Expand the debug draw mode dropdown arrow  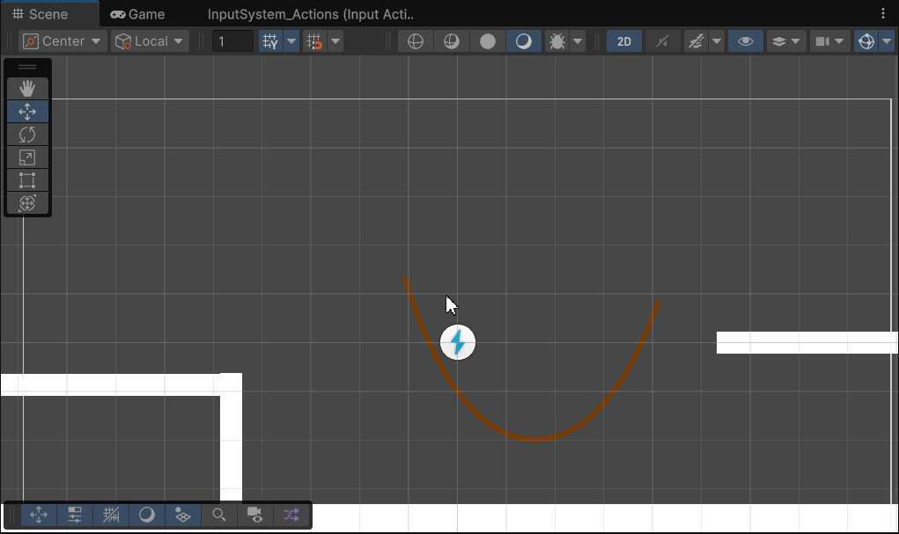pyautogui.click(x=578, y=41)
